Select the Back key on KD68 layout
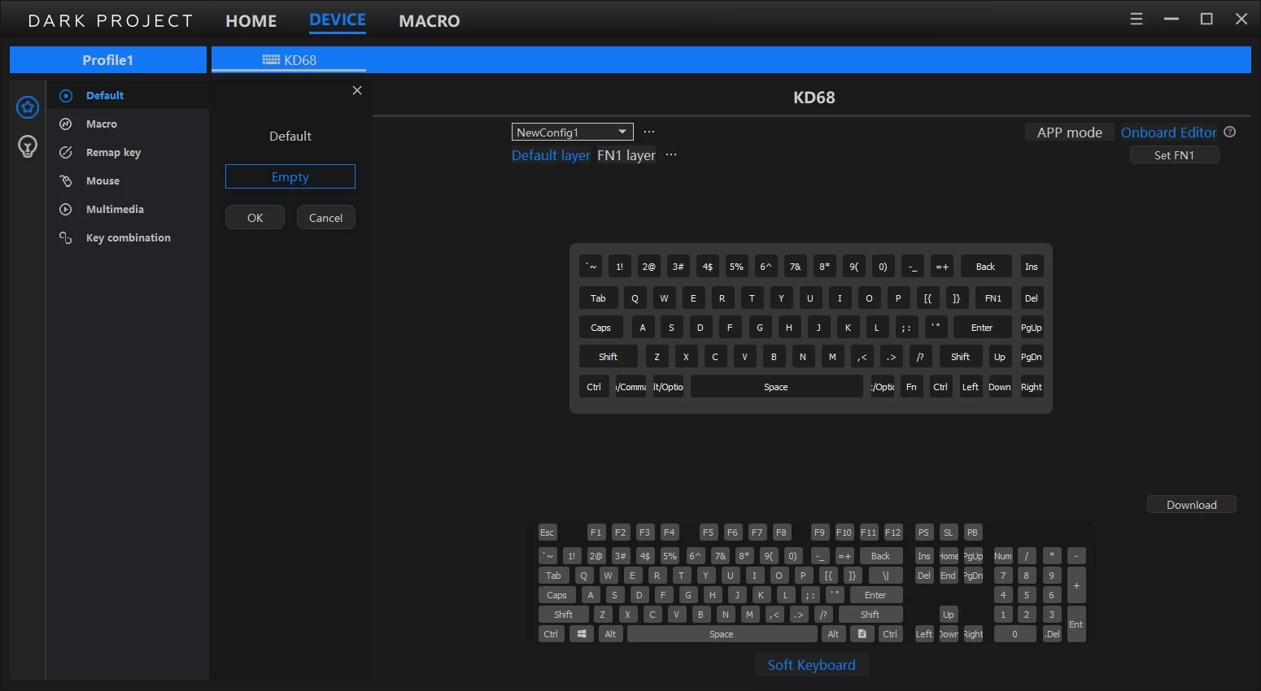 (x=986, y=267)
